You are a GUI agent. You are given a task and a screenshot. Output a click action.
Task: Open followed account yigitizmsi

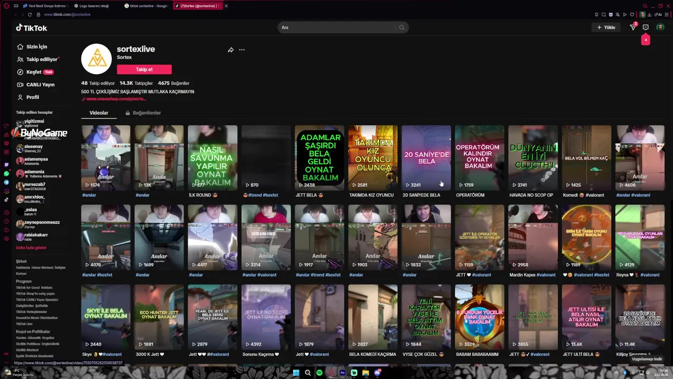(x=34, y=123)
